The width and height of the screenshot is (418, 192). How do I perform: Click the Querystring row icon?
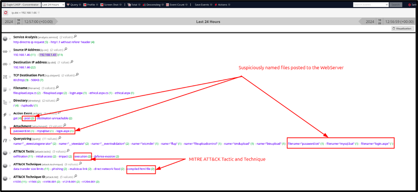tap(5, 140)
